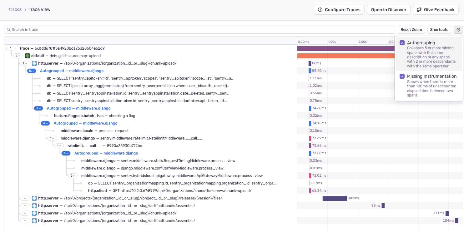Viewport: 464px width, 231px height.
Task: Click the Python icon on the 104ms artifactbundle/assemble row
Action: [34, 221]
